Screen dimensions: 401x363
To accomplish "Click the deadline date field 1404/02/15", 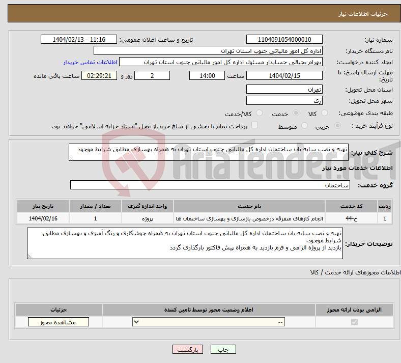I will [284, 75].
